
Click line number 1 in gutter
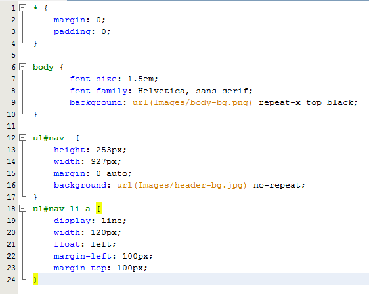click(x=13, y=8)
